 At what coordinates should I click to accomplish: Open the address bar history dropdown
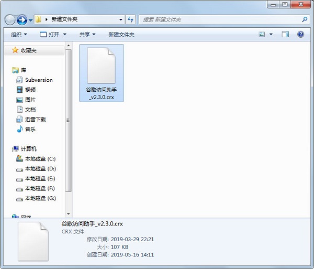pos(119,19)
